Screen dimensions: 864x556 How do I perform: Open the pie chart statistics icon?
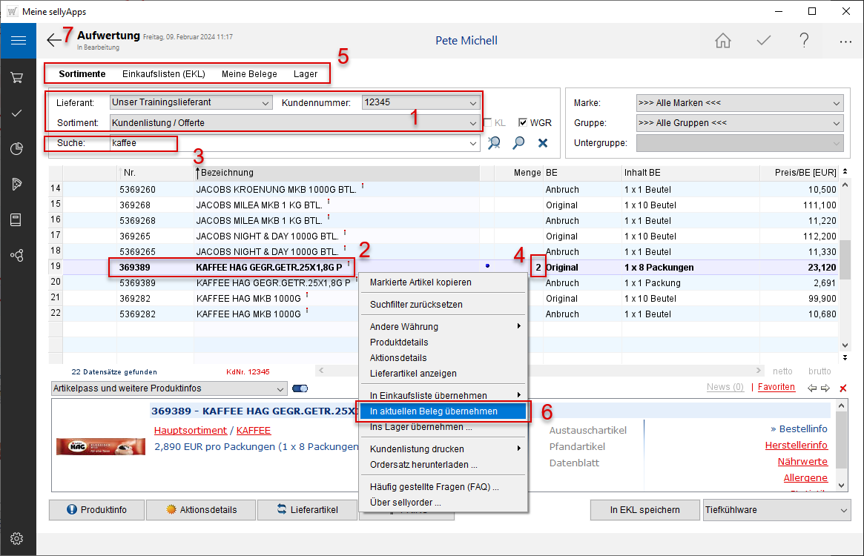click(17, 148)
